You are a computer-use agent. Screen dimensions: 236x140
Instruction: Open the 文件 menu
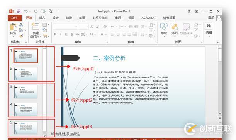tap(14, 18)
